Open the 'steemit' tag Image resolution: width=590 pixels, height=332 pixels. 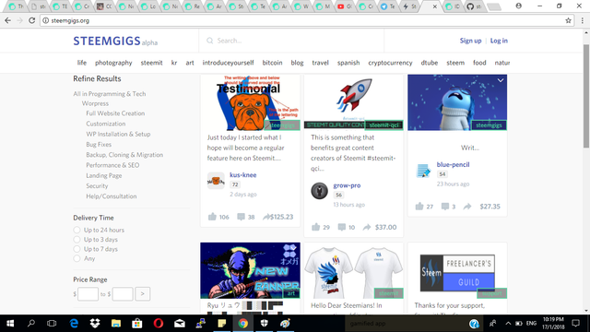[151, 63]
